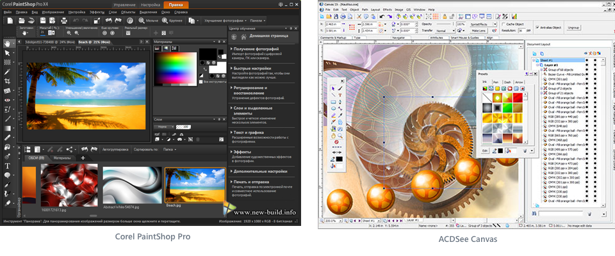Toggle the all tools checkbox in Materials panel
Image resolution: width=615 pixels, height=256 pixels.
point(201,81)
